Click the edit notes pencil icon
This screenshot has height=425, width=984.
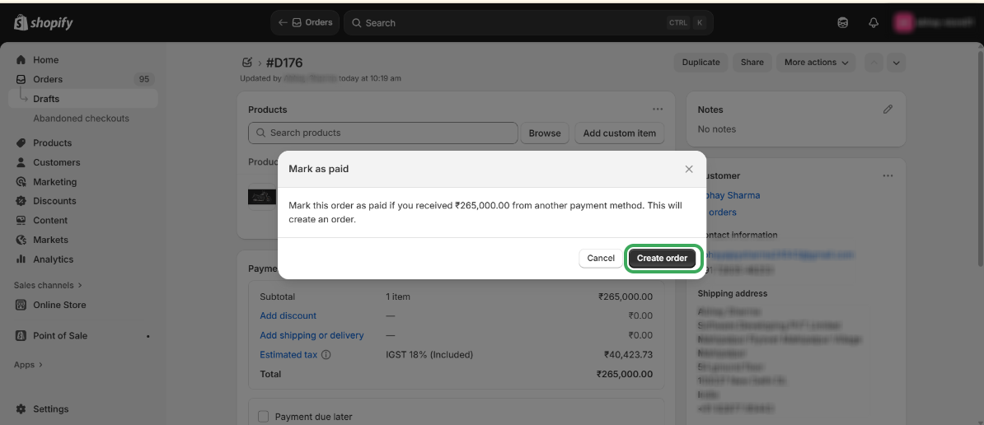point(888,110)
